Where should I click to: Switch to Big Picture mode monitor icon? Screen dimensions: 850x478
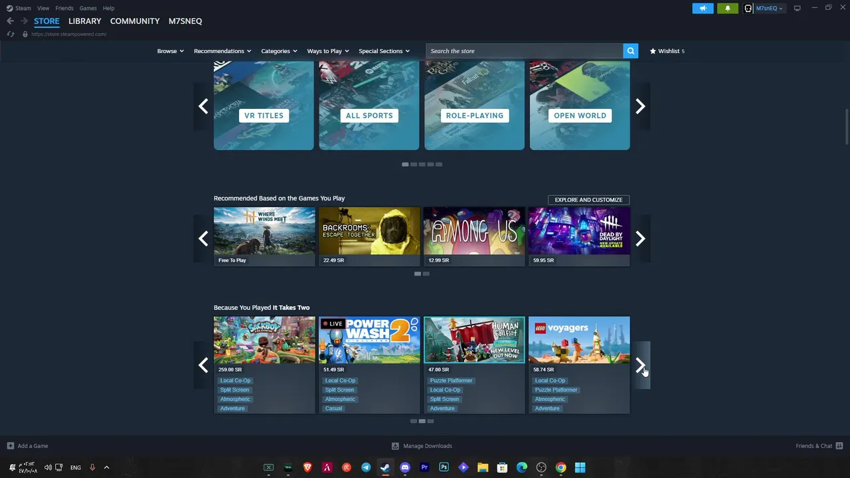pos(797,8)
